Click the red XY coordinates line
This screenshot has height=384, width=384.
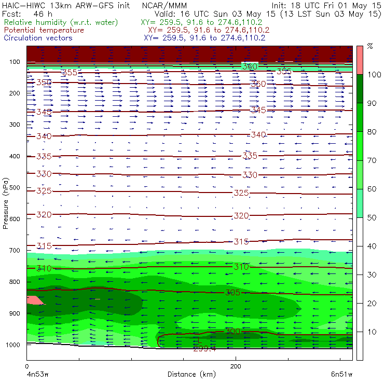pos(209,30)
